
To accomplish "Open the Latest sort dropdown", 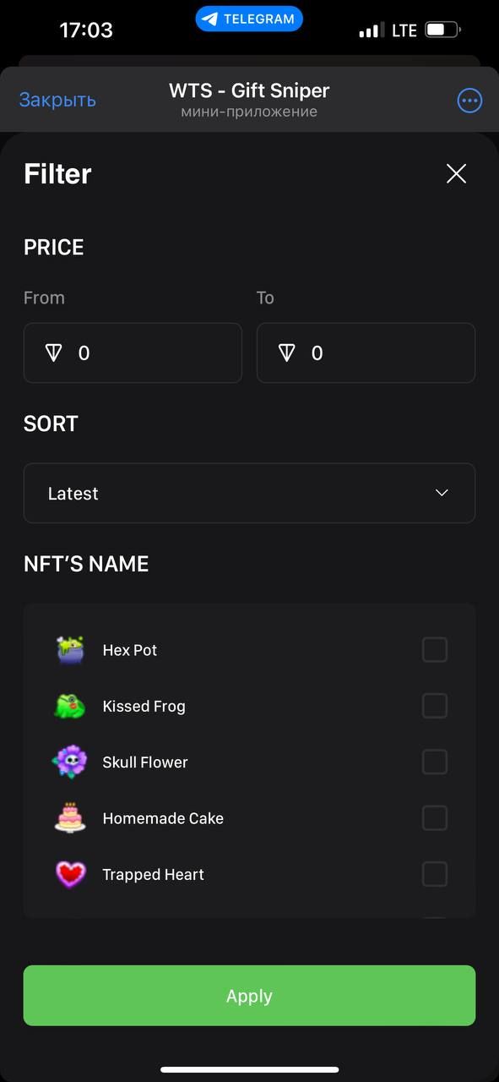I will tap(249, 493).
